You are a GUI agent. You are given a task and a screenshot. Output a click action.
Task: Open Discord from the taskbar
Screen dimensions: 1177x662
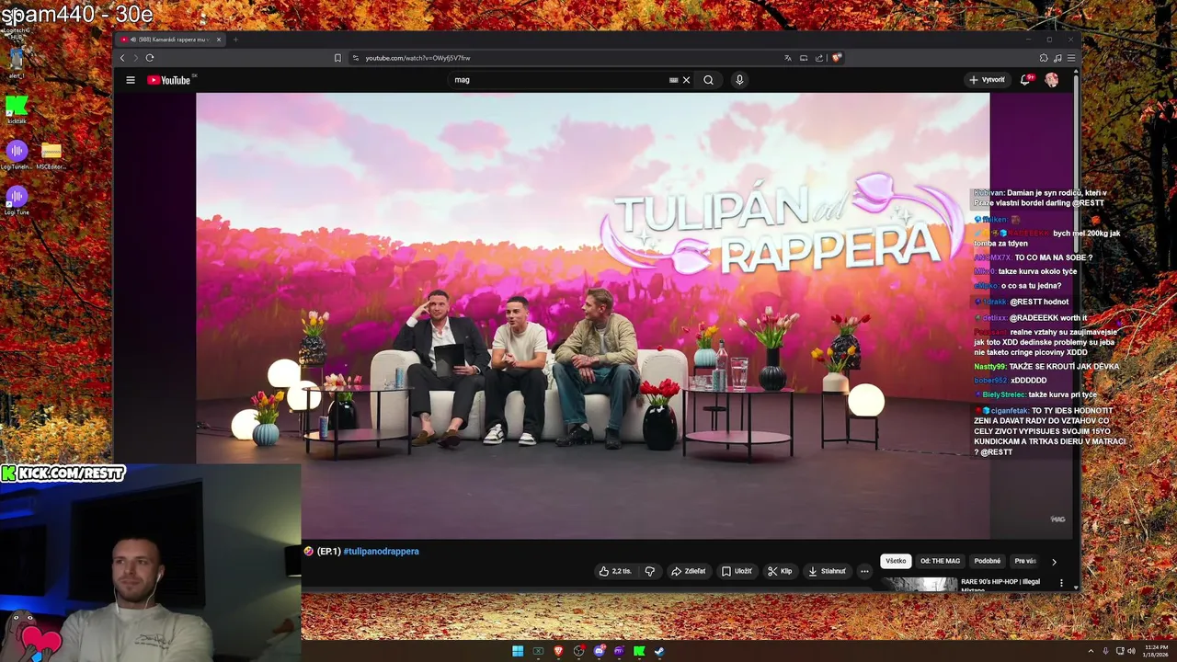point(599,651)
